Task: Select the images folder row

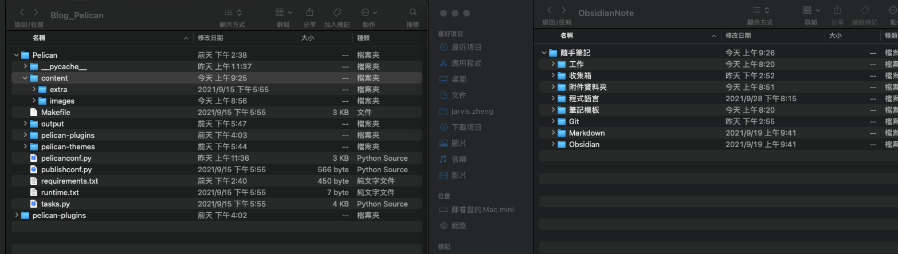Action: pos(217,101)
